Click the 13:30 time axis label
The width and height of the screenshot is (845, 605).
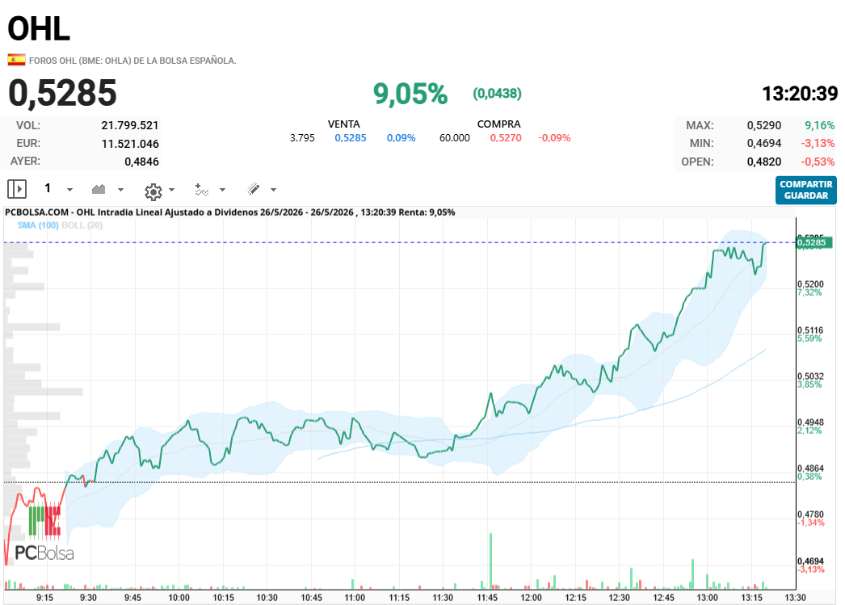pos(795,598)
